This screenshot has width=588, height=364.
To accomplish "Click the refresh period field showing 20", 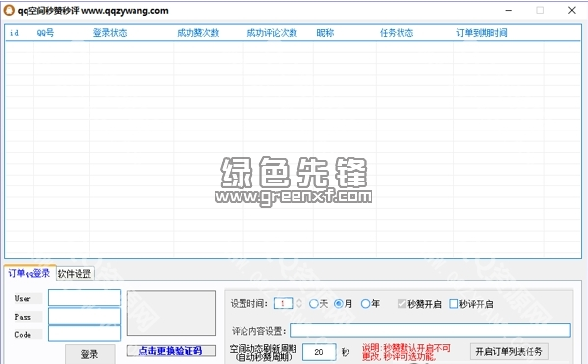I will (319, 352).
